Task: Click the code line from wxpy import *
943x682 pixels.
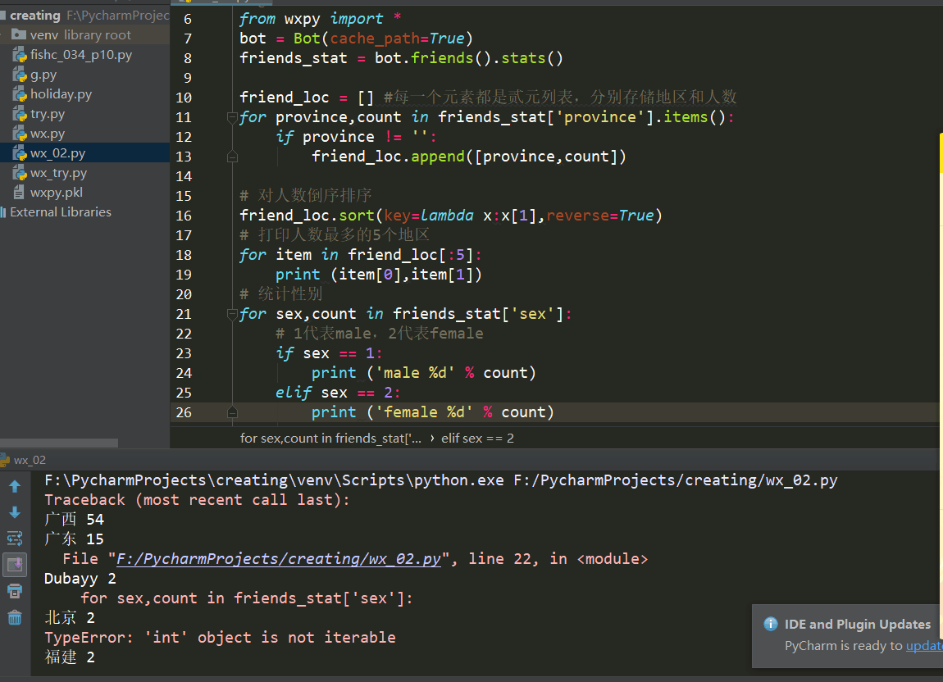Action: pyautogui.click(x=320, y=19)
